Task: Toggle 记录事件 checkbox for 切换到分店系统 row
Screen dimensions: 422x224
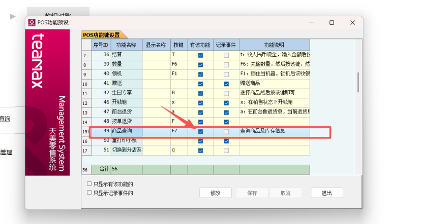Action: [226, 151]
